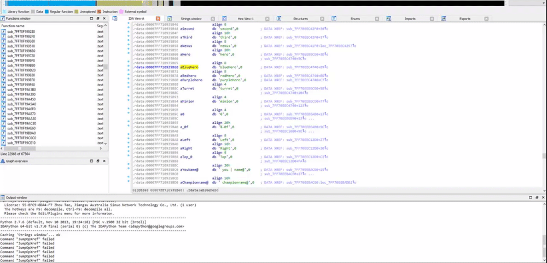
Task: Switch to the Structures tab
Action: [300, 19]
